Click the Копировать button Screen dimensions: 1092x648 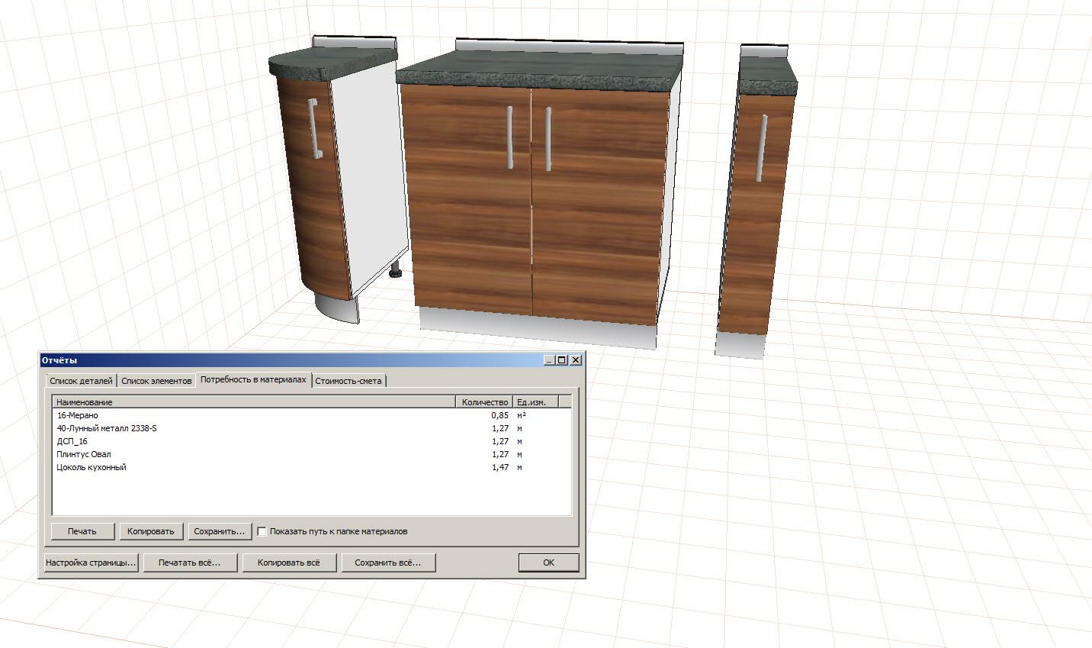coord(151,531)
